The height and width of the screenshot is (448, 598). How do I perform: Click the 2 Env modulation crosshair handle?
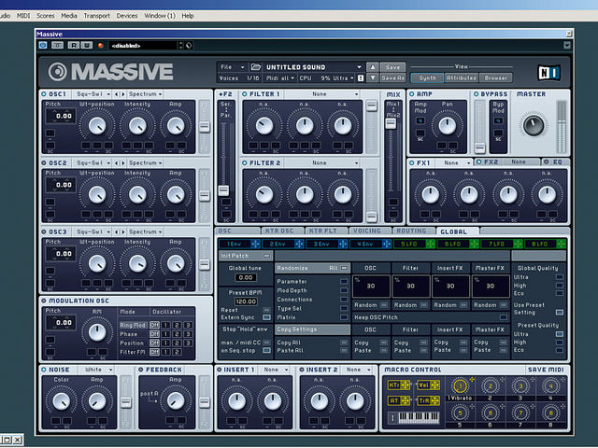pyautogui.click(x=299, y=244)
